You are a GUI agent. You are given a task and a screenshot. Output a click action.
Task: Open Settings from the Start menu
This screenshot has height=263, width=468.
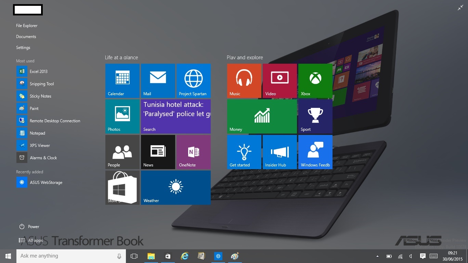[x=23, y=48]
